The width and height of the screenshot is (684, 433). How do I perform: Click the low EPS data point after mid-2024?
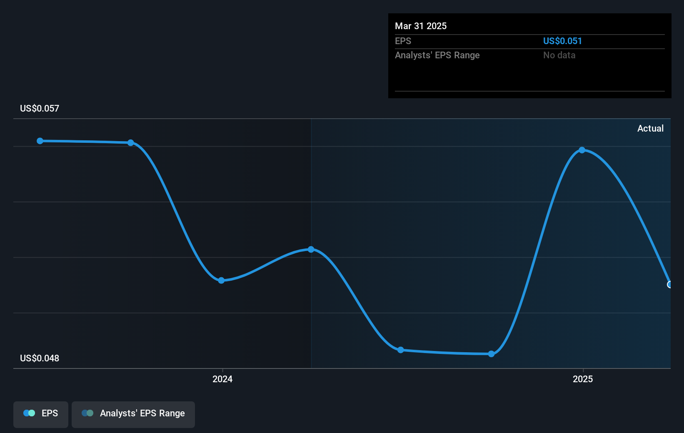401,350
